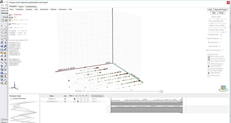The height and width of the screenshot is (123, 231).
Task: Open the Info menu
Action: point(70,9)
